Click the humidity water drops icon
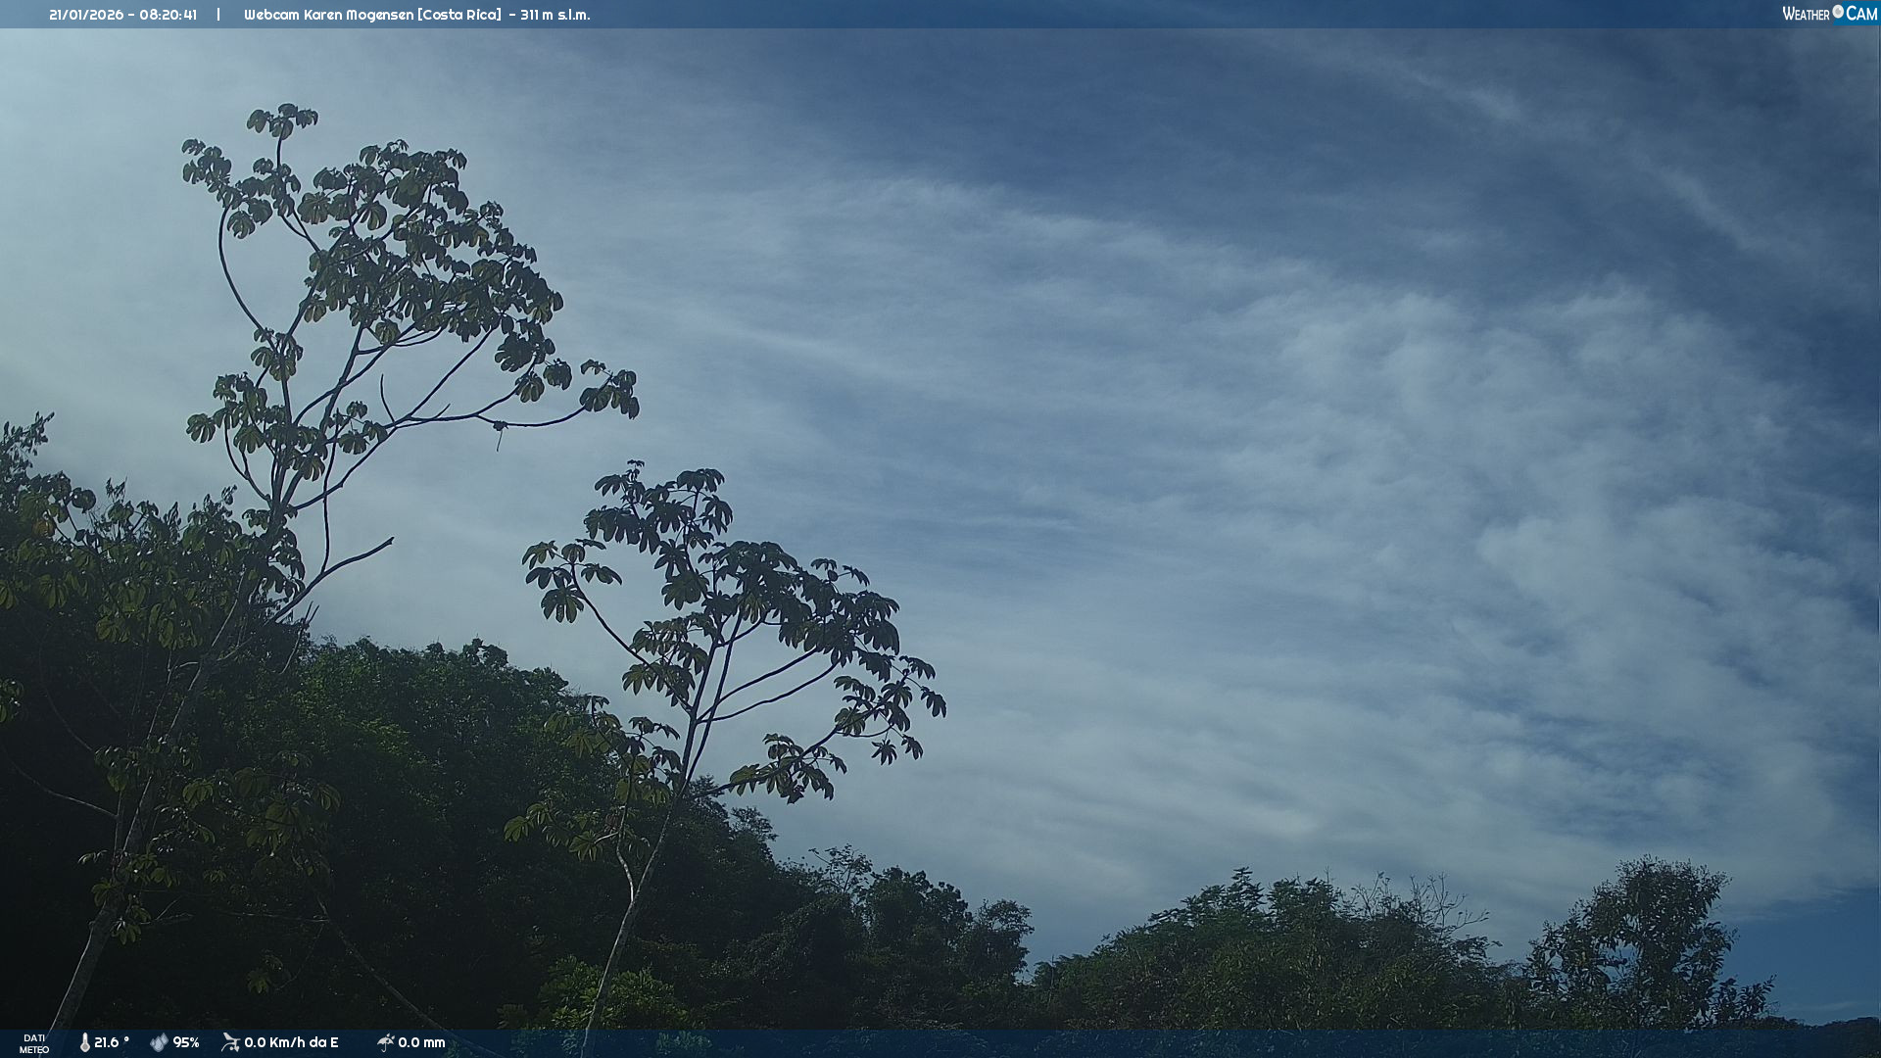Screen dimensions: 1881x1058 159,1043
